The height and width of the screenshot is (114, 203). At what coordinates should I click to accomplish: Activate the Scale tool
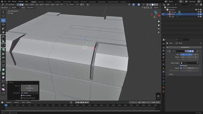3,28
